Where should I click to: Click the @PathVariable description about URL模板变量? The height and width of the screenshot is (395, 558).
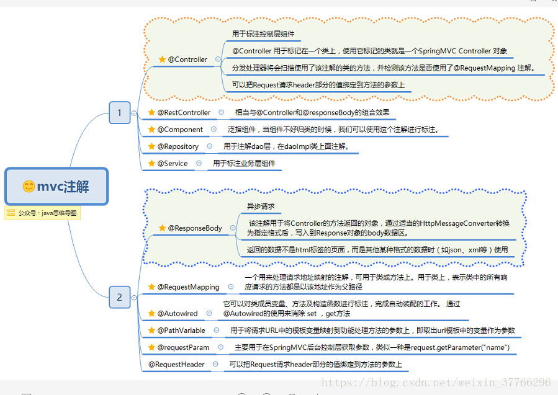pyautogui.click(x=372, y=331)
